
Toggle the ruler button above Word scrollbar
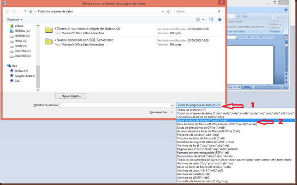click(286, 38)
